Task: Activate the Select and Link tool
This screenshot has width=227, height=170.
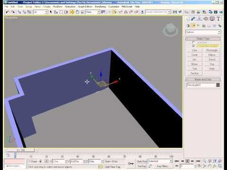Action: coord(19,12)
